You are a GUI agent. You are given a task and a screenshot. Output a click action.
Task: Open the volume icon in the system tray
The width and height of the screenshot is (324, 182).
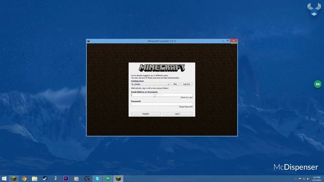pyautogui.click(x=308, y=178)
